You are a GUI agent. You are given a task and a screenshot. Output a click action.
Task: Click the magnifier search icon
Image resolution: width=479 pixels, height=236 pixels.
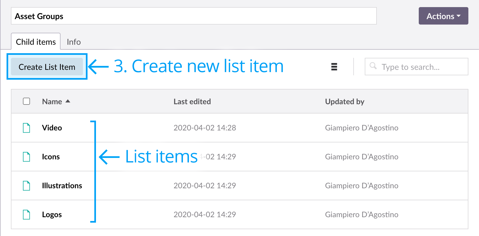[373, 66]
